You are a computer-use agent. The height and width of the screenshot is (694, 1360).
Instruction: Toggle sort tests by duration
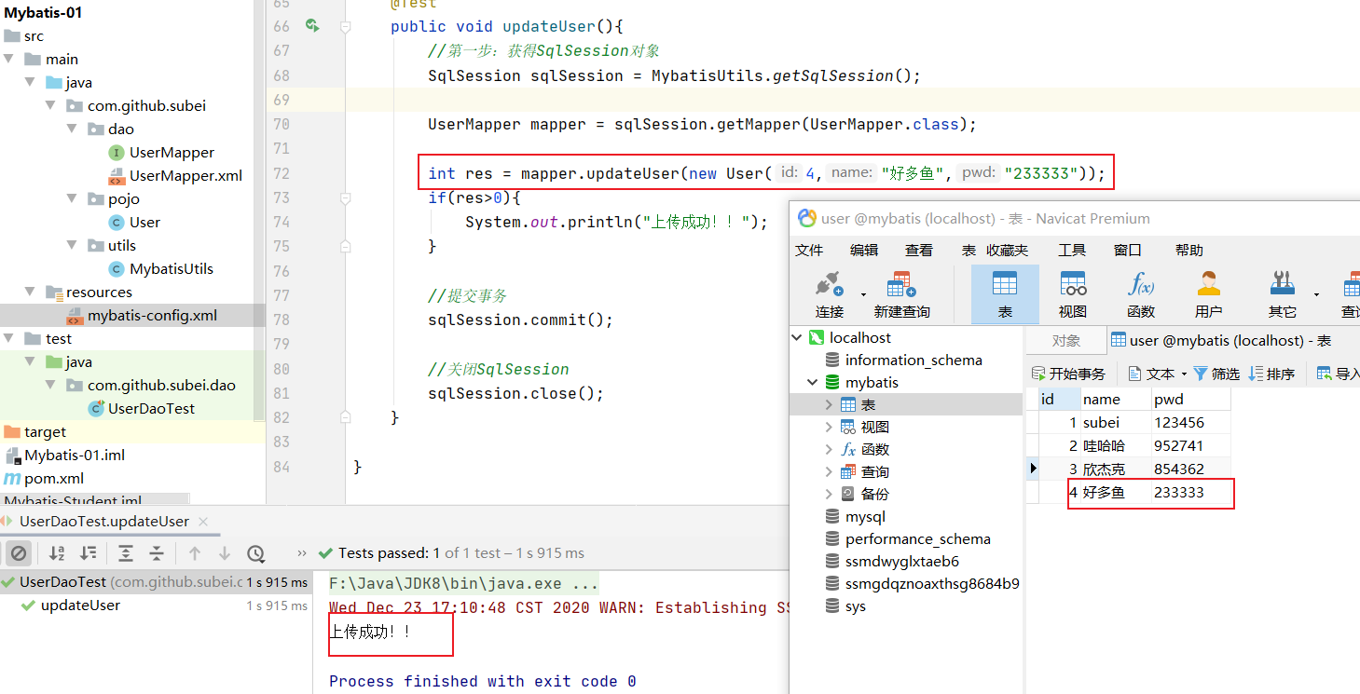coord(89,553)
